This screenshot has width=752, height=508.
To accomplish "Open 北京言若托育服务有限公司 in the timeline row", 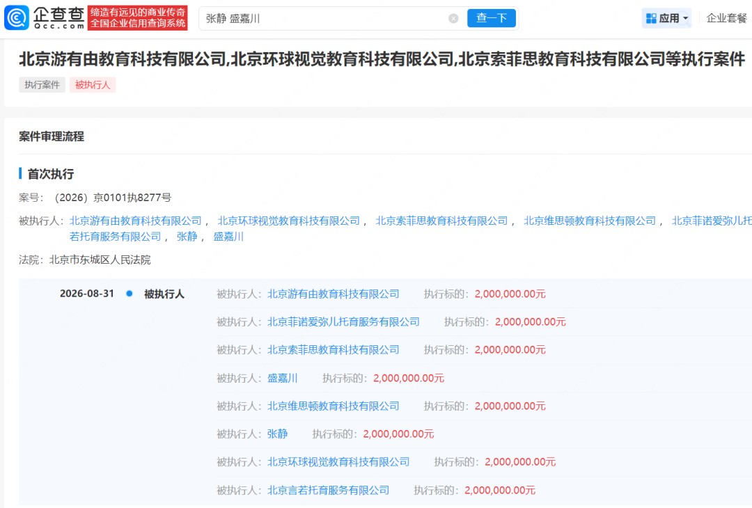I will click(329, 491).
